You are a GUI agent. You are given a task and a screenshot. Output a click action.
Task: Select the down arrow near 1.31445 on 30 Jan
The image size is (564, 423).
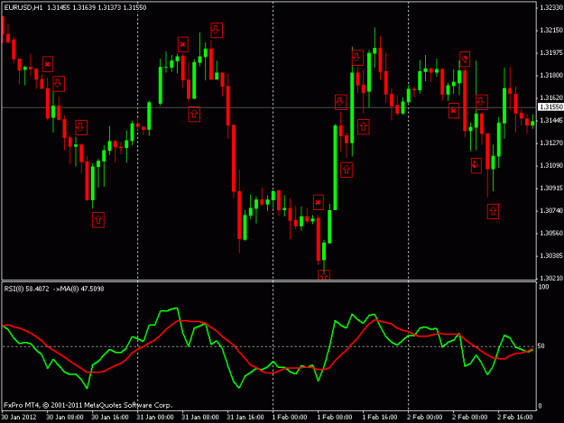pyautogui.click(x=81, y=127)
